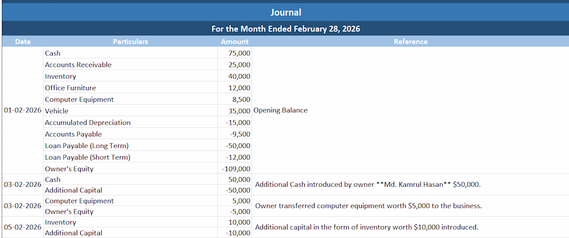Click -50,000 amount for Loan Payable (Long Term)

tap(234, 146)
